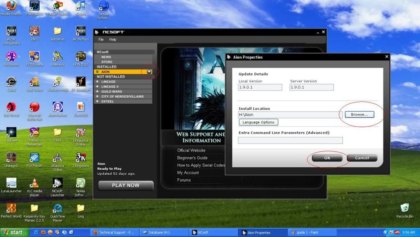Switch to guide 1 - Paint taskbar window
420x237 pixels.
click(312, 232)
